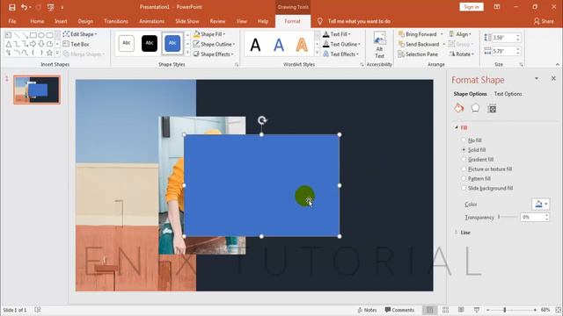This screenshot has width=563, height=316.
Task: Click the Start From Beginning presentation icon
Action: 51,7
